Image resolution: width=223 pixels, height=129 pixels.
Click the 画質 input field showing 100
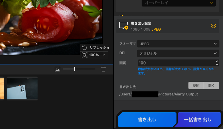pos(176,63)
